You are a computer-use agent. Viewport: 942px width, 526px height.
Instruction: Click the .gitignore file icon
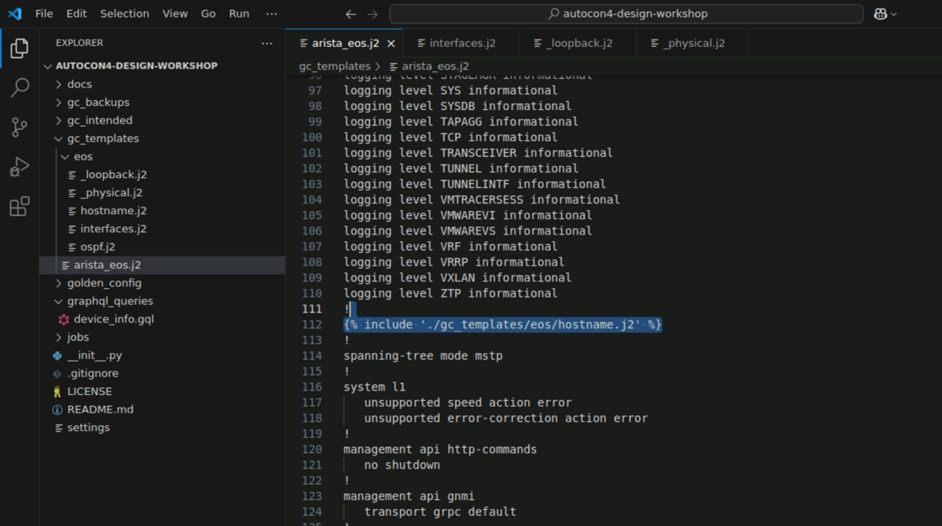coord(57,373)
